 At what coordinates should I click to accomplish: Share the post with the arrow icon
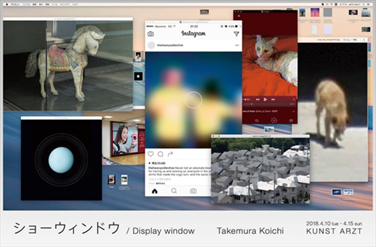pyautogui.click(x=170, y=154)
